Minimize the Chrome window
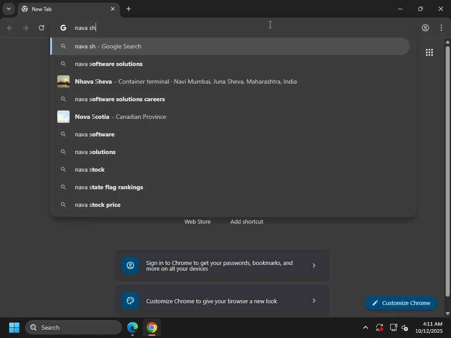 [400, 9]
